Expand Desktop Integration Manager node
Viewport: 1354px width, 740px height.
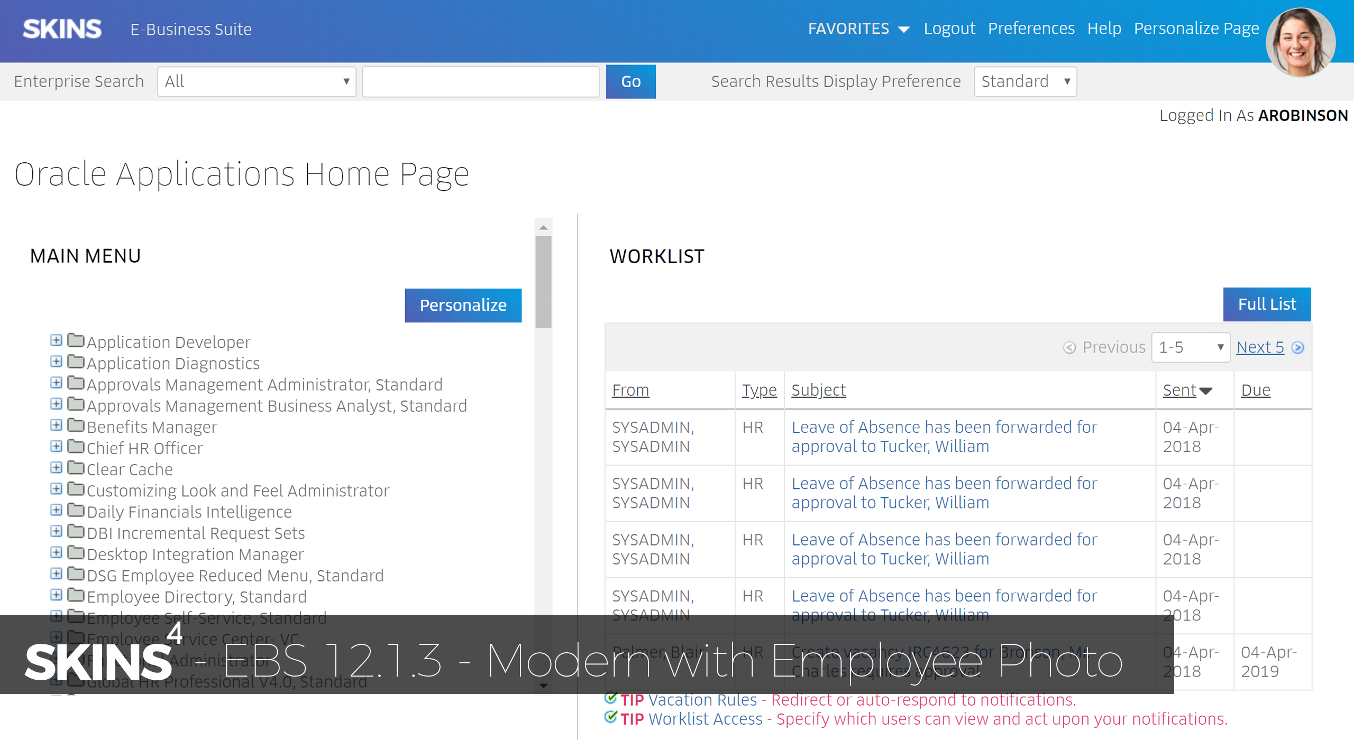[x=56, y=552]
